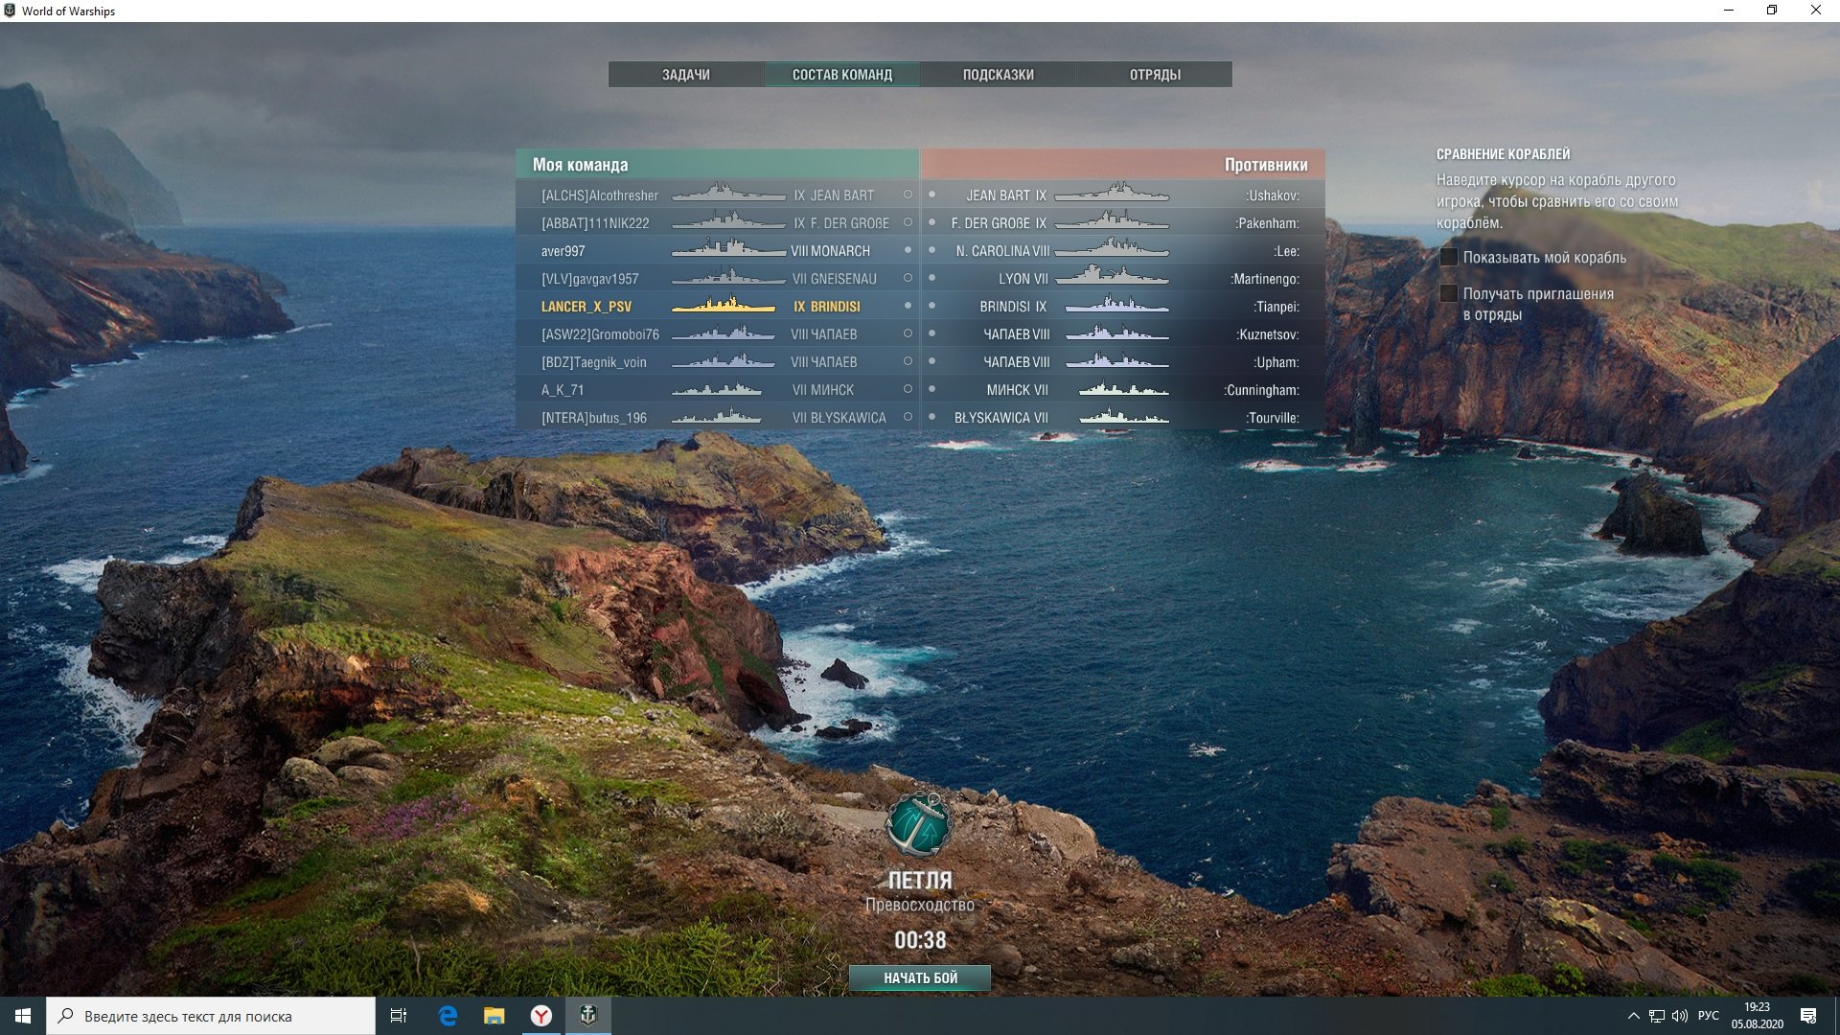Image resolution: width=1840 pixels, height=1035 pixels.
Task: Click the enemy Błyskawica ship silhouette
Action: pos(1123,417)
